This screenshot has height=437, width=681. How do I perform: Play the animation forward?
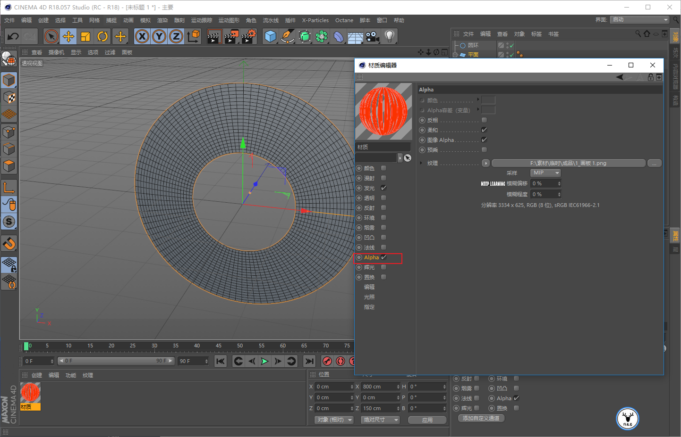click(x=264, y=361)
